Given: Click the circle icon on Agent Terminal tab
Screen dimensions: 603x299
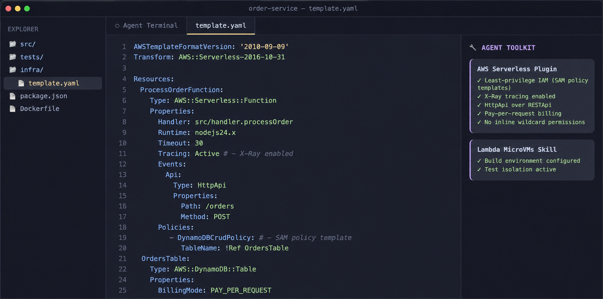Looking at the screenshot, I should pyautogui.click(x=117, y=26).
